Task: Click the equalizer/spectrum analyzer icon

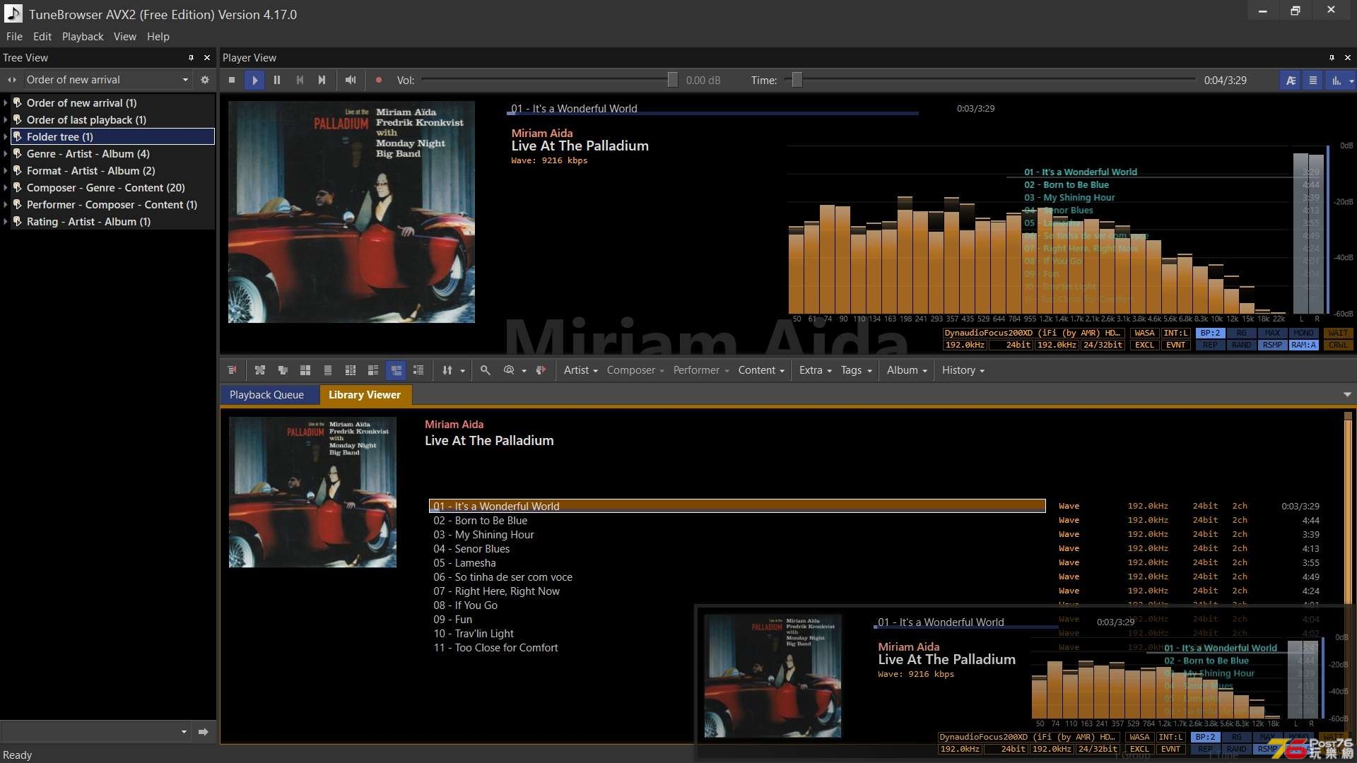Action: click(x=1334, y=80)
